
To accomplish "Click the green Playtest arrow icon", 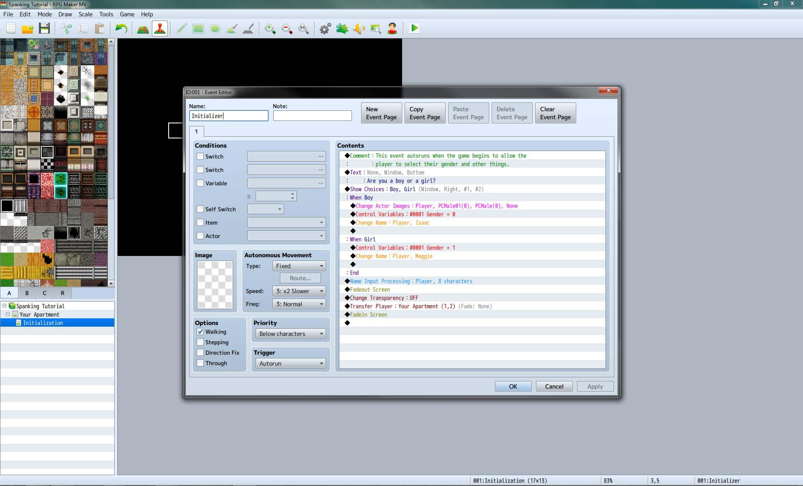I will 414,28.
